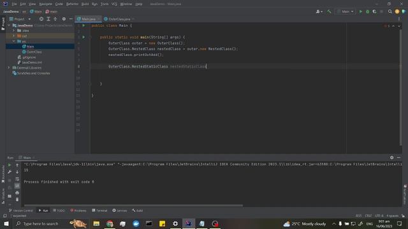Build the project with hammer icon
The image size is (408, 229).
click(x=329, y=11)
